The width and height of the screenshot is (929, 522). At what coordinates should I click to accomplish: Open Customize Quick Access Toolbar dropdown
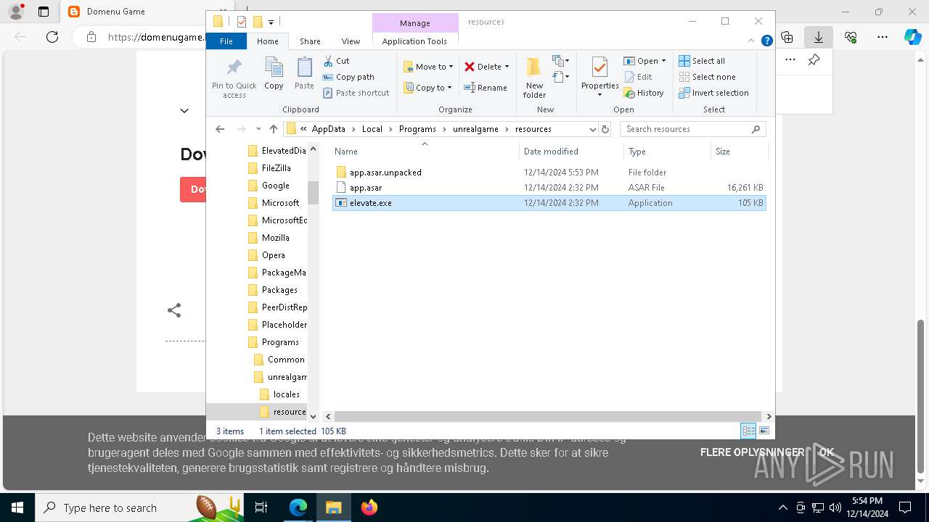(271, 22)
